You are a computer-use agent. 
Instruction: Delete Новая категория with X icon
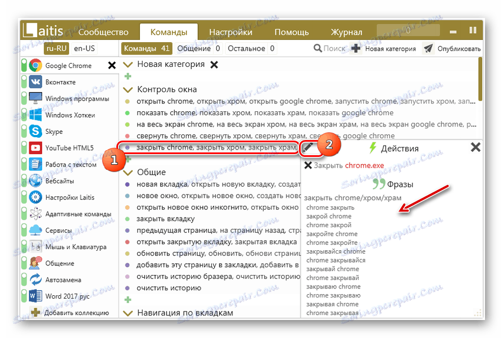click(x=214, y=65)
